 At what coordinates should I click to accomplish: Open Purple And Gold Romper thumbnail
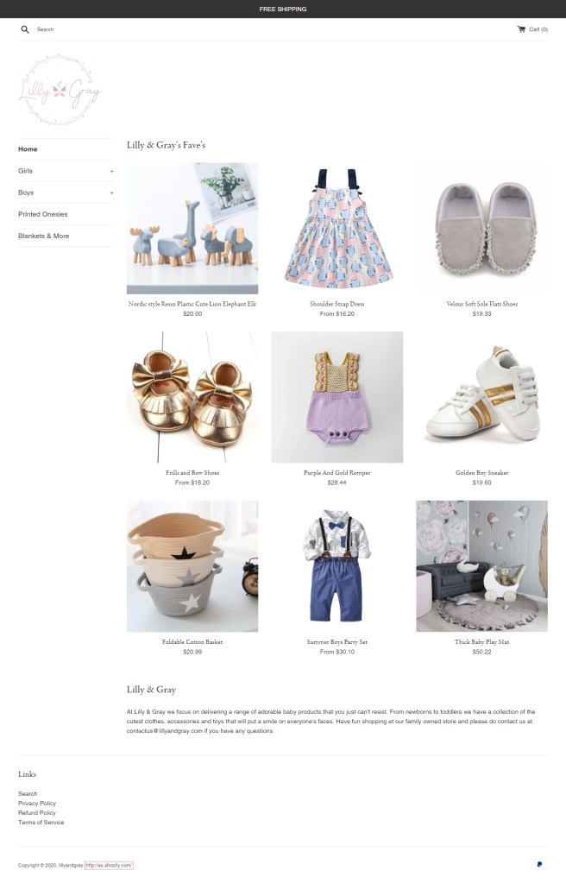(x=336, y=397)
